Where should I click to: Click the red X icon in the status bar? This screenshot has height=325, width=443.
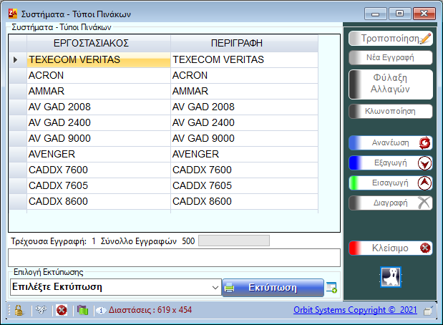coord(62,310)
